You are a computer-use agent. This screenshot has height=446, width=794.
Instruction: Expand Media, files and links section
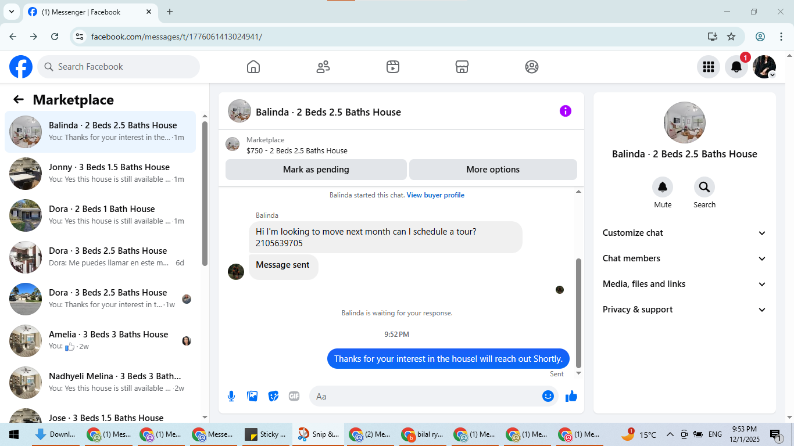tap(685, 284)
